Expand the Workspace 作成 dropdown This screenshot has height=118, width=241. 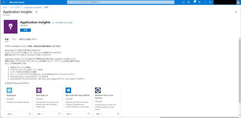10,114
